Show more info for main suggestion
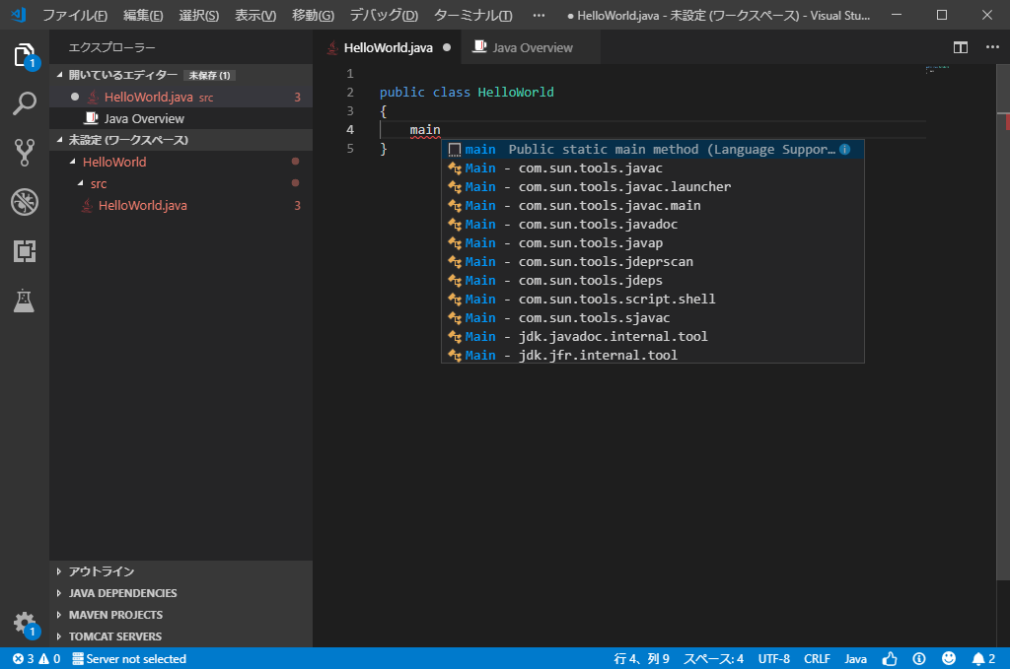The width and height of the screenshot is (1010, 669). [x=844, y=150]
